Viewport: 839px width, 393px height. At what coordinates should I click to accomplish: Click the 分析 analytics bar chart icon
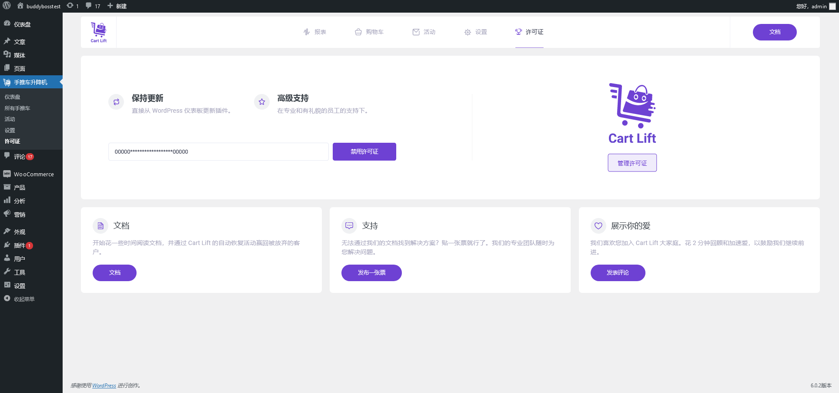(x=7, y=200)
